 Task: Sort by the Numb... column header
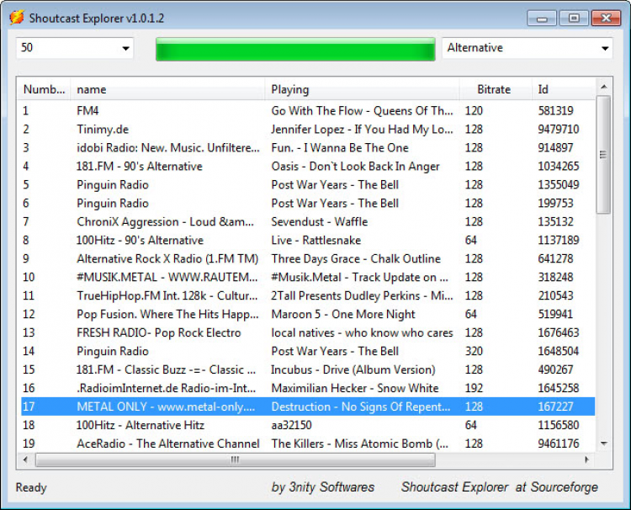[44, 89]
